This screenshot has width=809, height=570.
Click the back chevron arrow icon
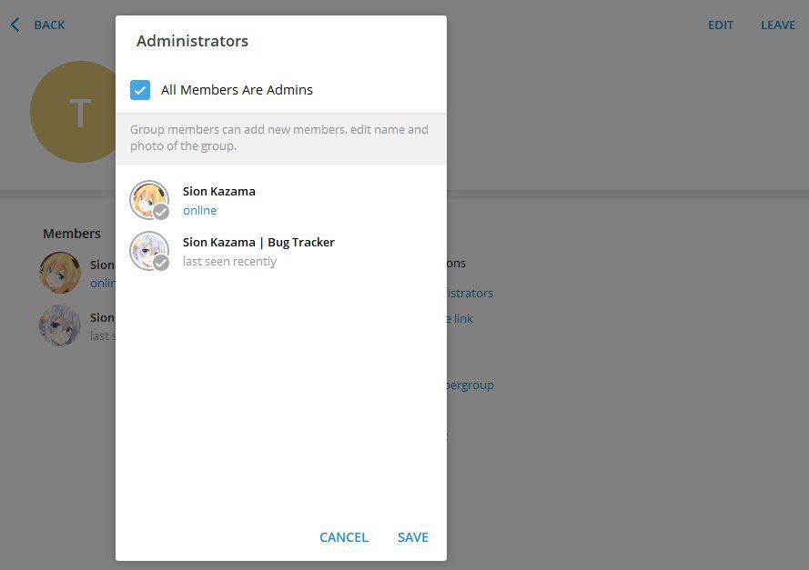tap(15, 25)
